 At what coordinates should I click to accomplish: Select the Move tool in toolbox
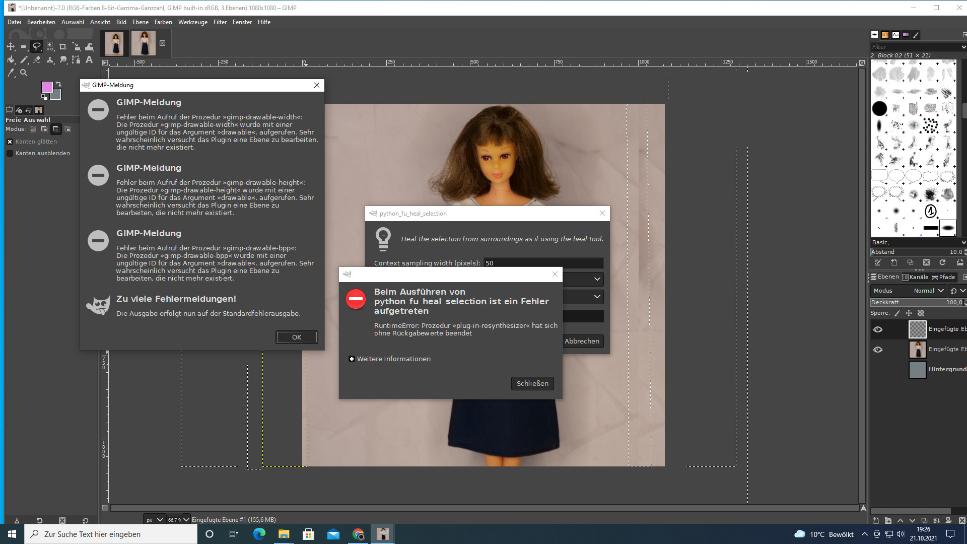[11, 47]
